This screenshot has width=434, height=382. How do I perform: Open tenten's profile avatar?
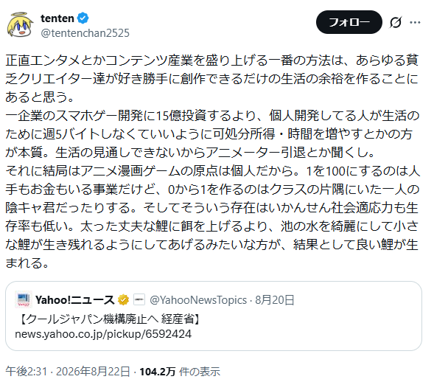(20, 24)
